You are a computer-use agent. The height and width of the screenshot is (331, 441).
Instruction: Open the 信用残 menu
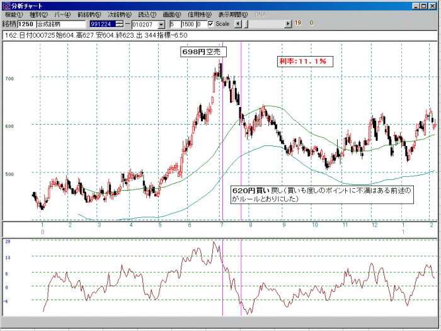pyautogui.click(x=198, y=14)
